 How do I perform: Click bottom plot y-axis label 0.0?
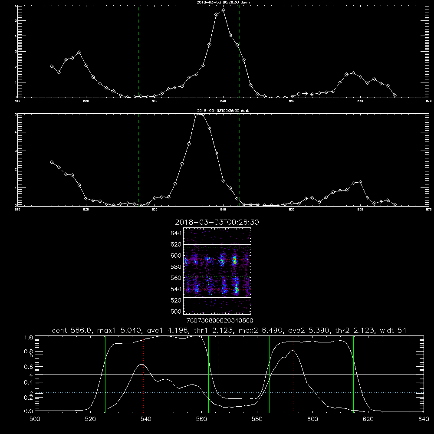click(29, 411)
